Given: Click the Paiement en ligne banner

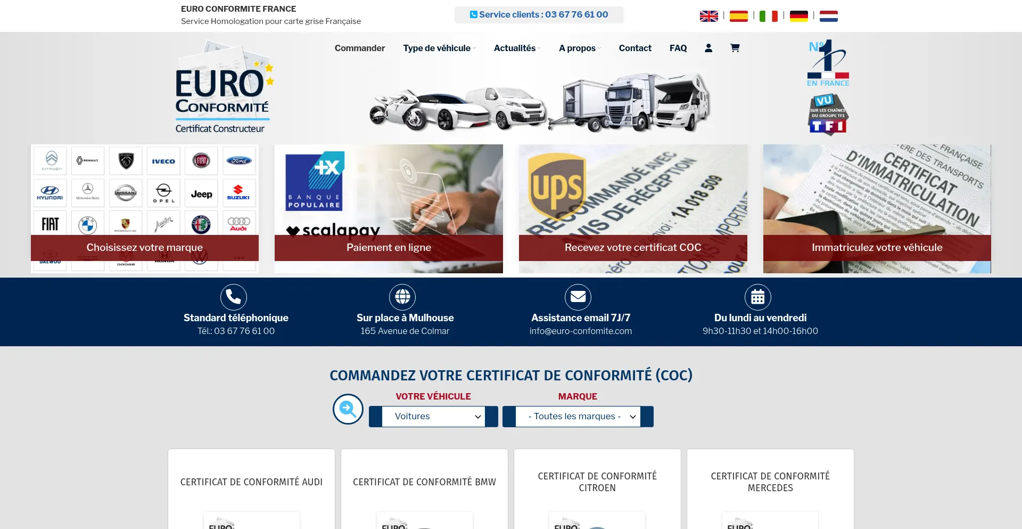Looking at the screenshot, I should pyautogui.click(x=389, y=248).
